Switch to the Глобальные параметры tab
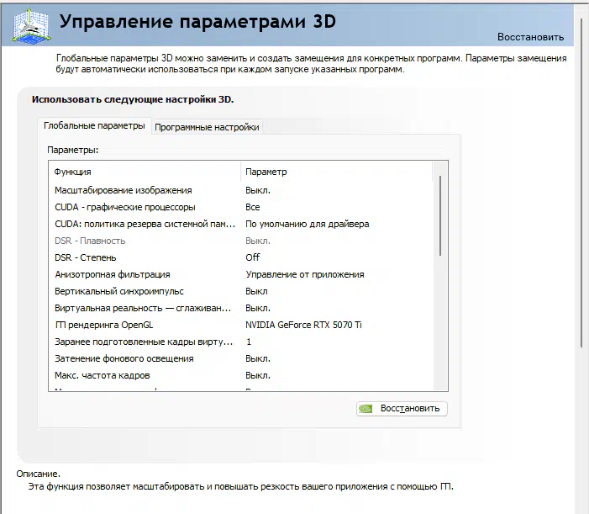Image resolution: width=589 pixels, height=514 pixels. click(94, 125)
